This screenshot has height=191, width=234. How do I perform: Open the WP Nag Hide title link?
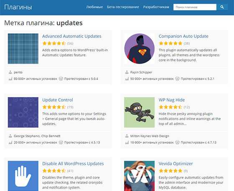(x=172, y=100)
